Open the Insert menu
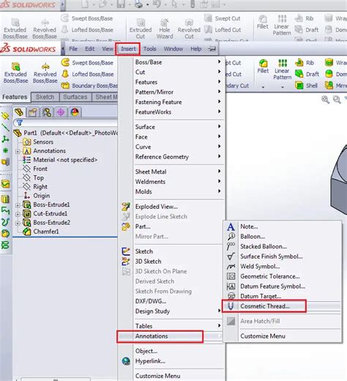This screenshot has width=347, height=381. [x=128, y=49]
